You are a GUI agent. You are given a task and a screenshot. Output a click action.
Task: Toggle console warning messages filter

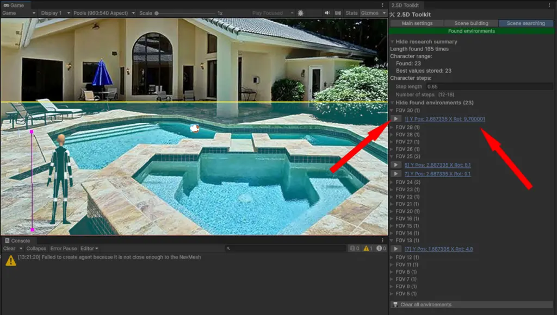coord(368,249)
